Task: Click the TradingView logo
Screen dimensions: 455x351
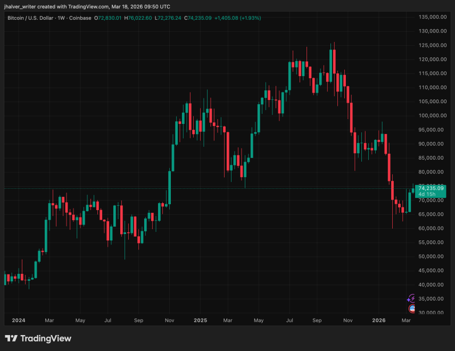Action: coord(38,338)
